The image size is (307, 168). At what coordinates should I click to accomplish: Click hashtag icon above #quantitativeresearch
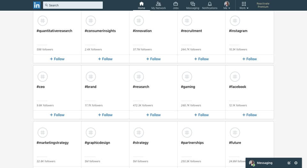43,20
